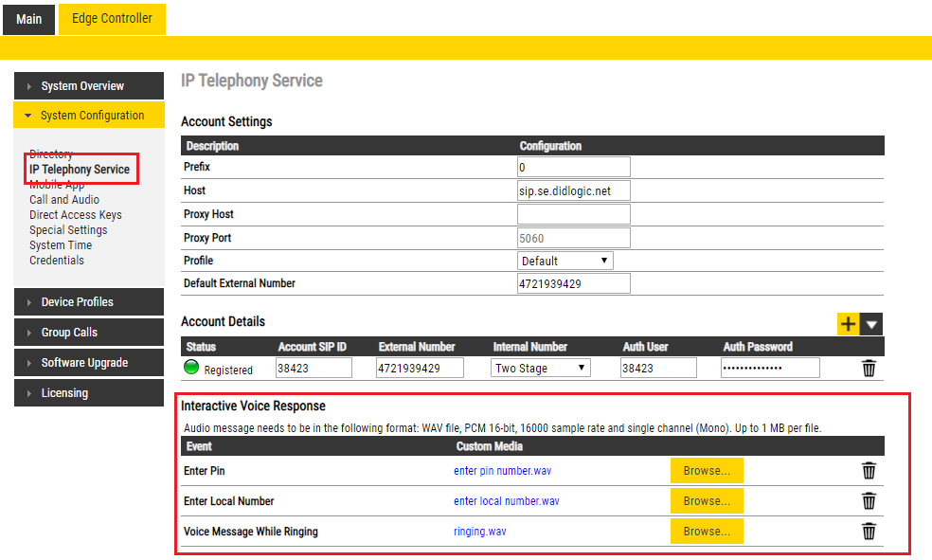The image size is (932, 560).
Task: Open the Direct Access Keys page
Action: tap(76, 215)
